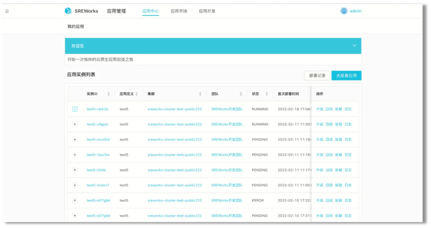The image size is (431, 228).
Task: Open instance test5-1juc3m
Action: pyautogui.click(x=98, y=155)
